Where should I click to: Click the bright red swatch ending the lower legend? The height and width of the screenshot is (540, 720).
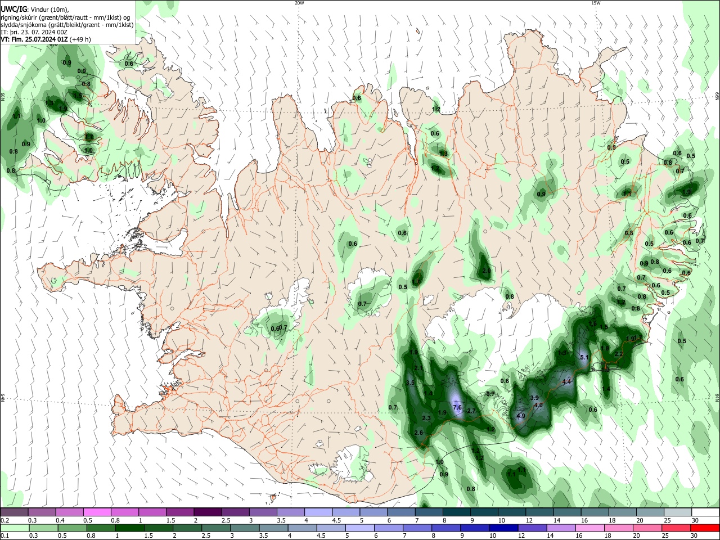(705, 528)
